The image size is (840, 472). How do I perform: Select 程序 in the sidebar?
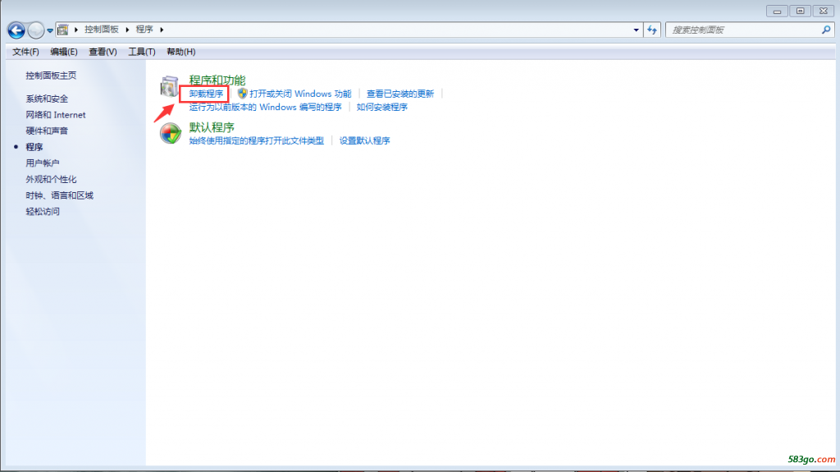[x=34, y=147]
